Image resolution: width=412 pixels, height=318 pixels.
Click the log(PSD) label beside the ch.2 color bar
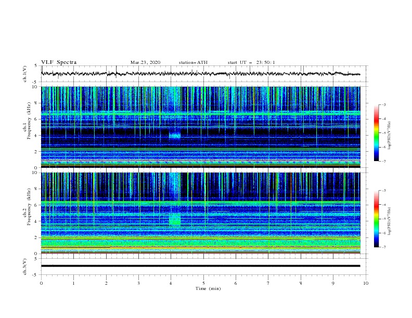389,221
